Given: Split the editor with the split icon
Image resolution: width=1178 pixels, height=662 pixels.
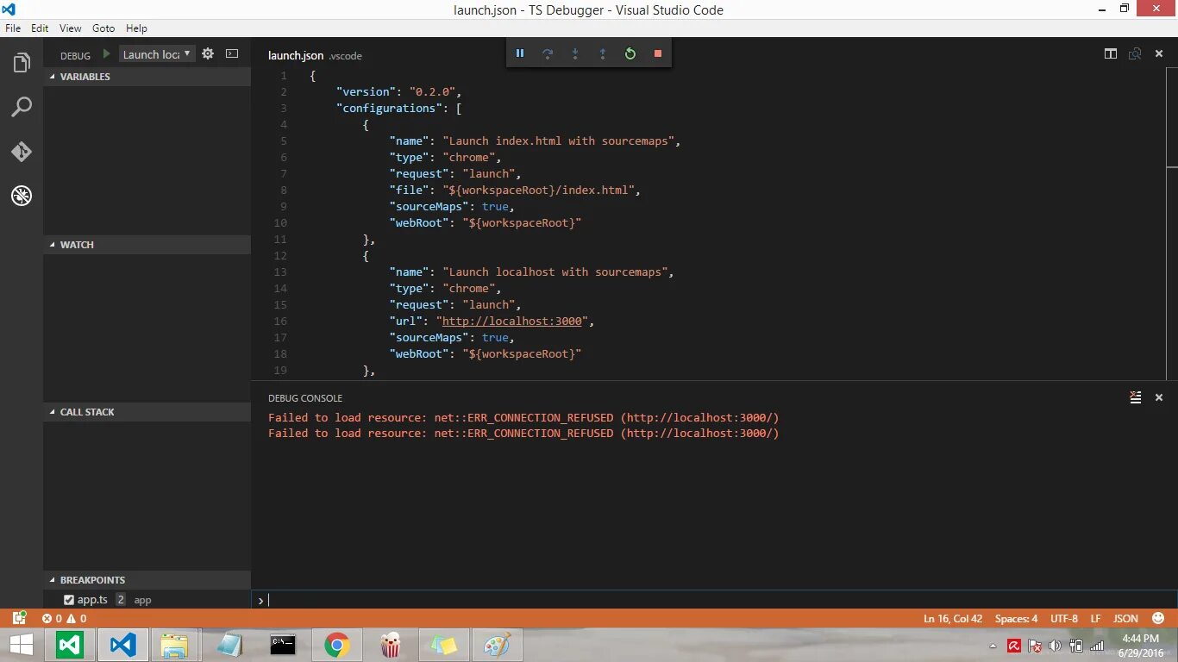Looking at the screenshot, I should pos(1111,53).
